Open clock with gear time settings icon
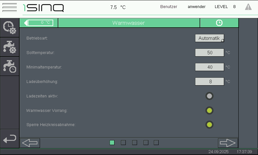The height and width of the screenshot is (155, 258). tap(9, 27)
